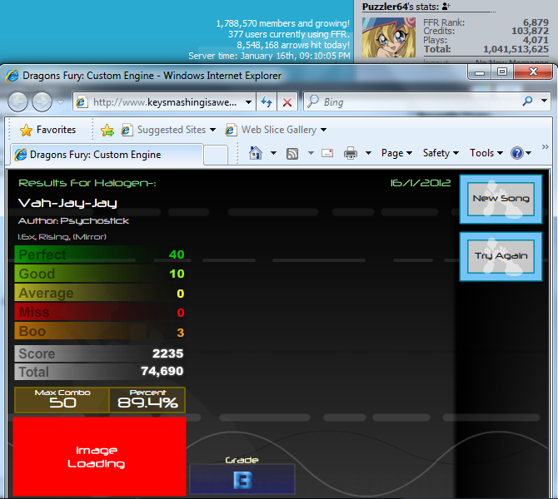Open the search provider dropdown arrow
Screen dimensions: 558x499
546,102
